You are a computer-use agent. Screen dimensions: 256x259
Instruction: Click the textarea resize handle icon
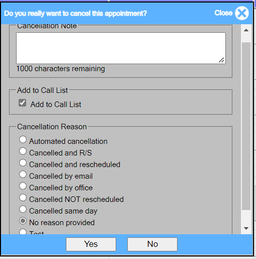pos(221,60)
